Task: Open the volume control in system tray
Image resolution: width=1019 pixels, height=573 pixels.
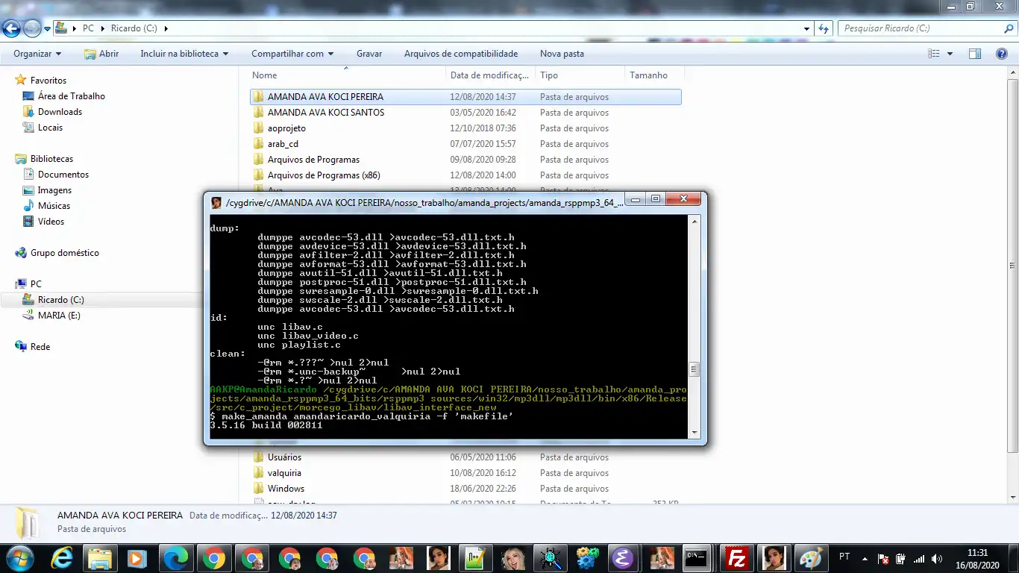Action: point(937,558)
